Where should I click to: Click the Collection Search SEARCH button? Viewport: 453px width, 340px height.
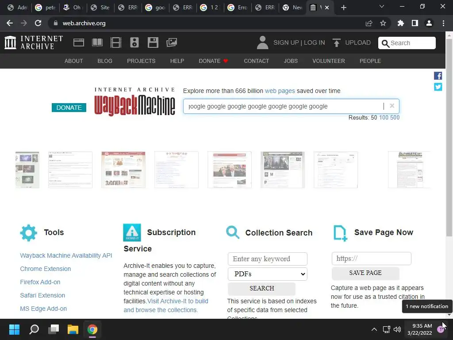tap(262, 288)
